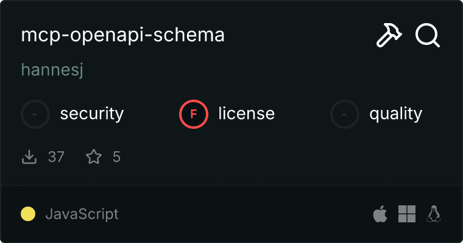Open the mcp-openapi-schema title link

tap(123, 35)
